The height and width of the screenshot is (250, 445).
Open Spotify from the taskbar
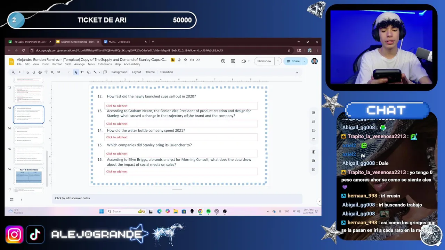pos(208,211)
